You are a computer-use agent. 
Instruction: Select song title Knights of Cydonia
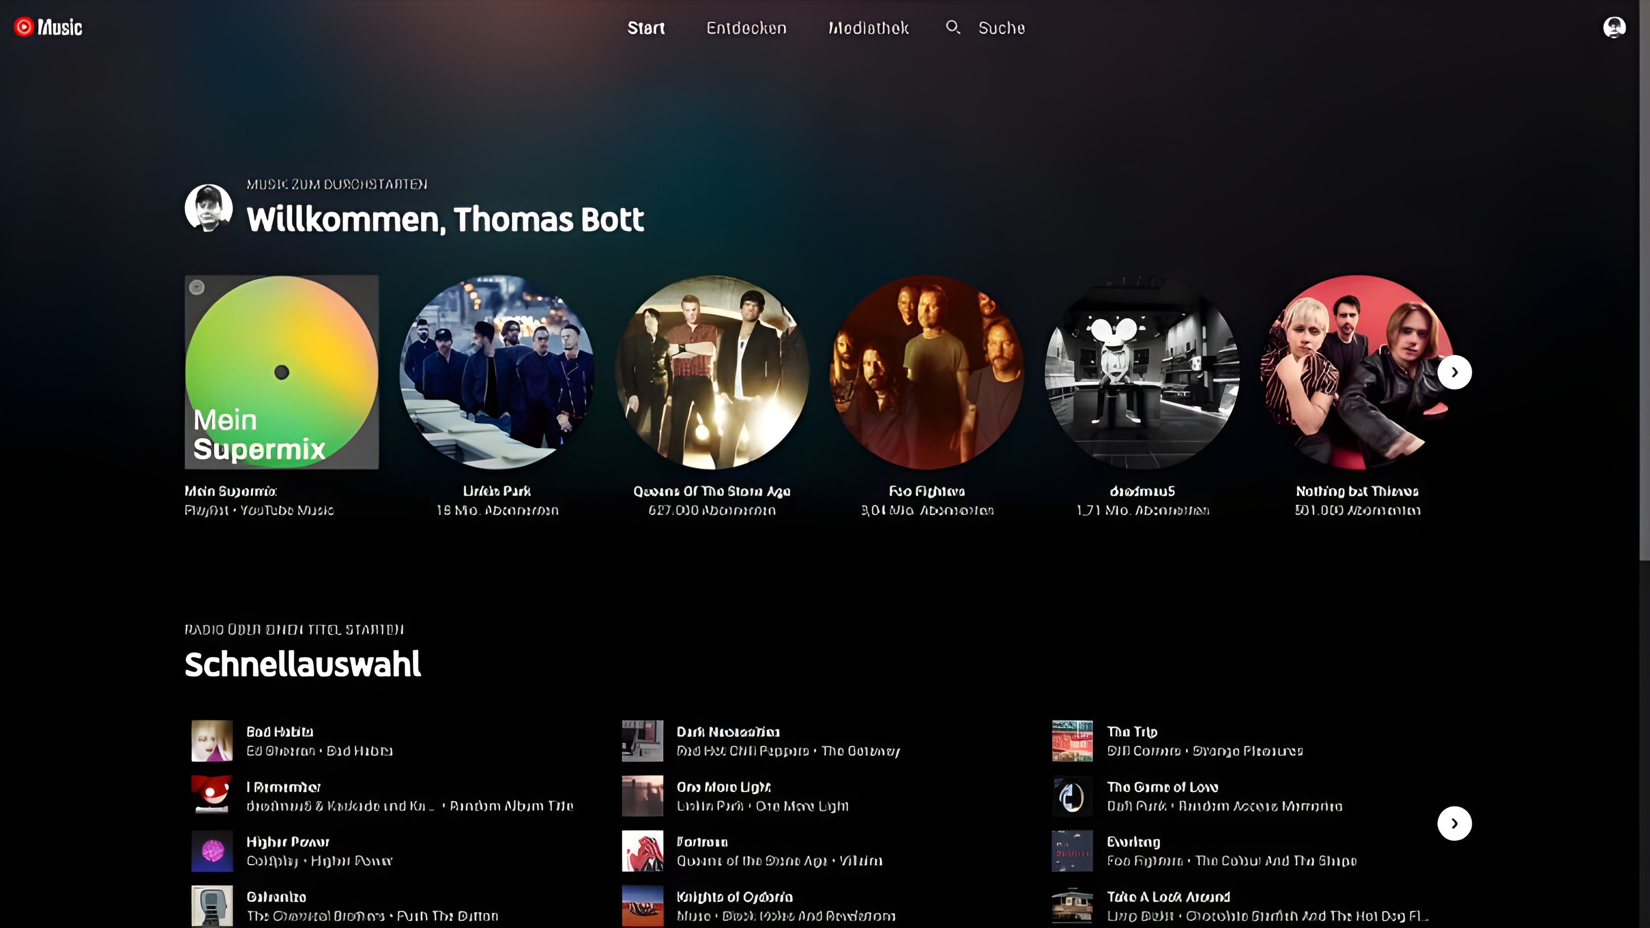tap(735, 897)
